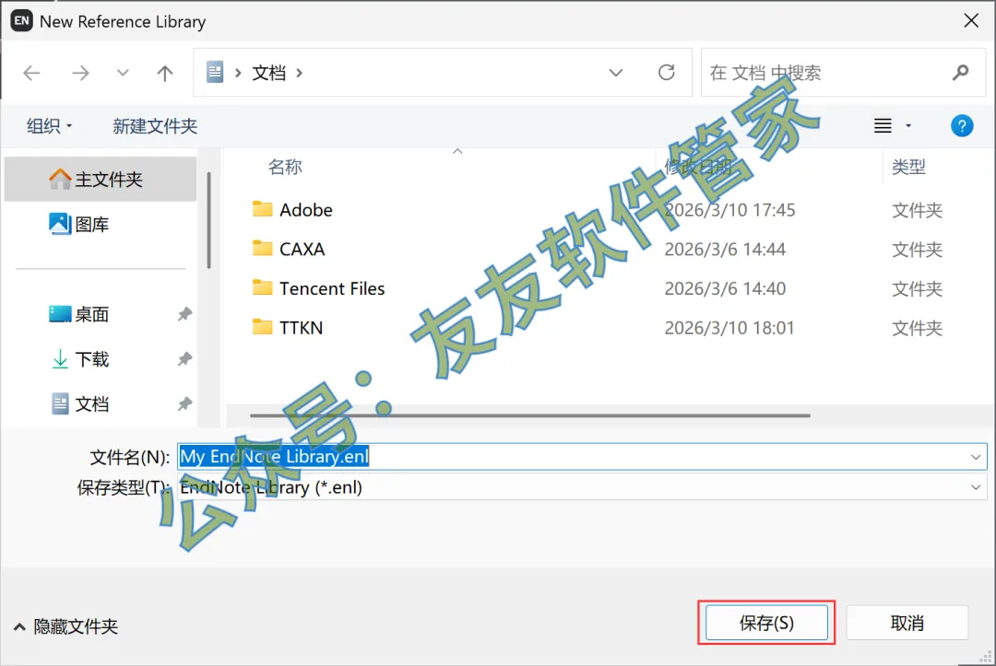Open 桌面 in the sidebar
This screenshot has width=996, height=666.
(101, 314)
